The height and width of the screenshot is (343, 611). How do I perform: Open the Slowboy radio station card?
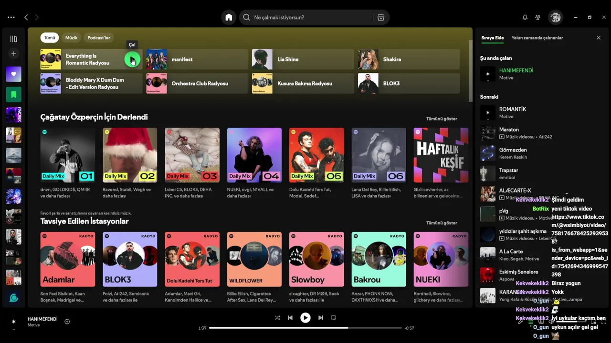[316, 259]
